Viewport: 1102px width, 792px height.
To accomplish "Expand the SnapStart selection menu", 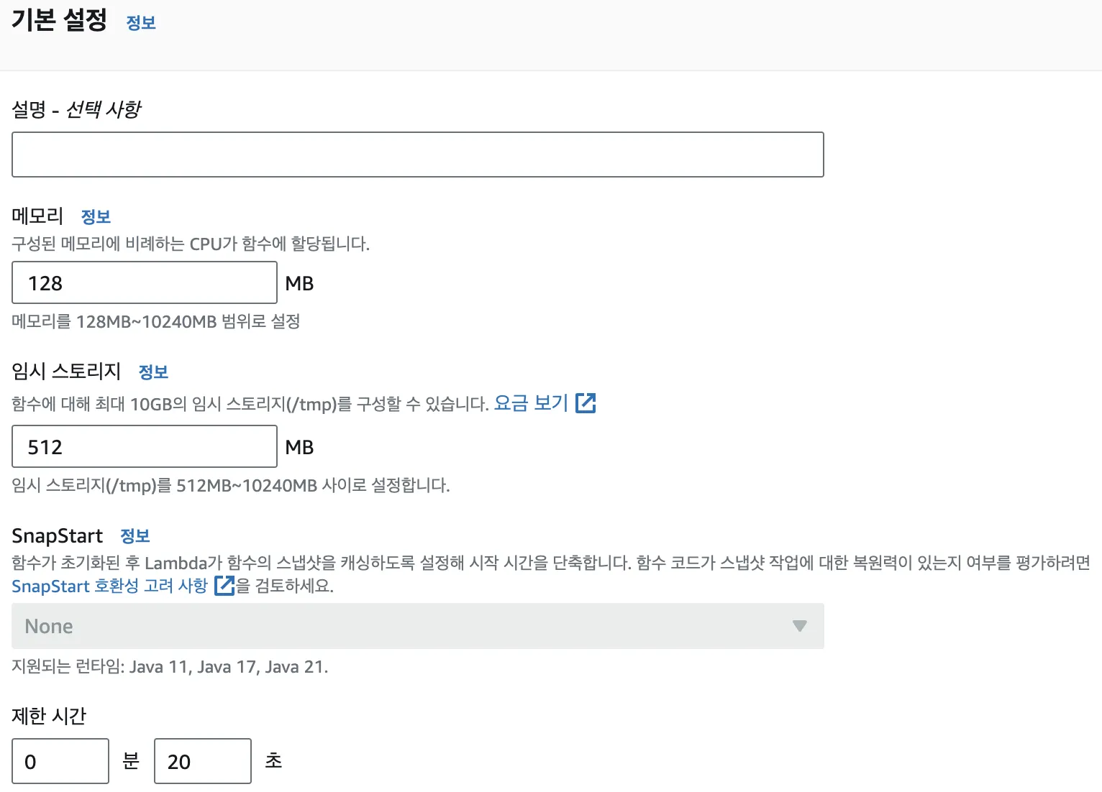I will (417, 626).
